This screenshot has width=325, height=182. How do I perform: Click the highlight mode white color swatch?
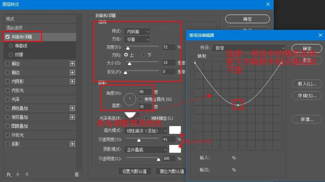click(x=175, y=130)
